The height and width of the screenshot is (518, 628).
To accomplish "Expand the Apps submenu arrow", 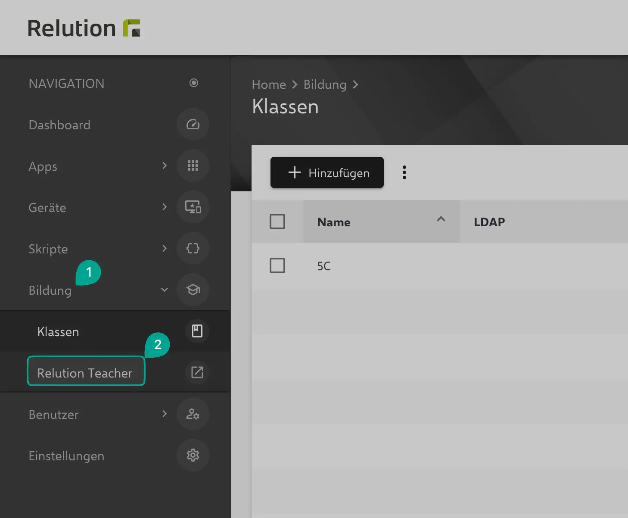I will pos(164,166).
